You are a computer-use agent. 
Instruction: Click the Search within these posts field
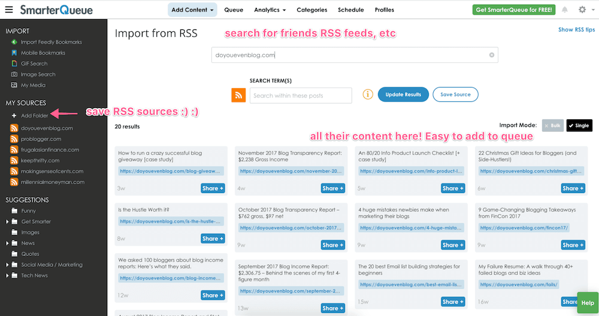[301, 96]
